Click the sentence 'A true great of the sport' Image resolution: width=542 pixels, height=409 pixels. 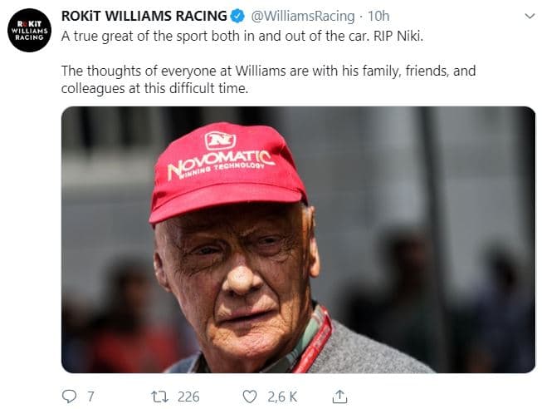(141, 37)
